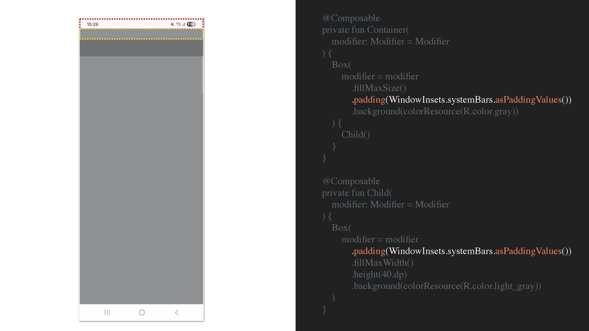The image size is (589, 331).
Task: Tap the cellular signal bars icon
Action: [x=183, y=24]
